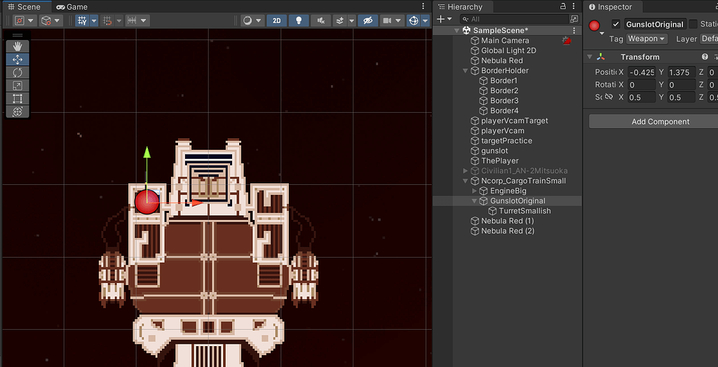Toggle the 2D view mode button
The image size is (718, 367).
[x=276, y=21]
